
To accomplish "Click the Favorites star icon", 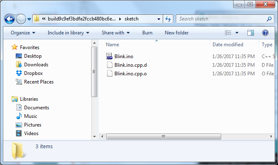I will 15,47.
